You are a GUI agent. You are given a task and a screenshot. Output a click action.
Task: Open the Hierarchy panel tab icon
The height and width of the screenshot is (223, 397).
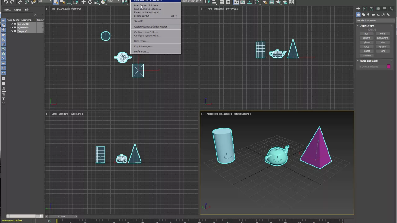371,8
